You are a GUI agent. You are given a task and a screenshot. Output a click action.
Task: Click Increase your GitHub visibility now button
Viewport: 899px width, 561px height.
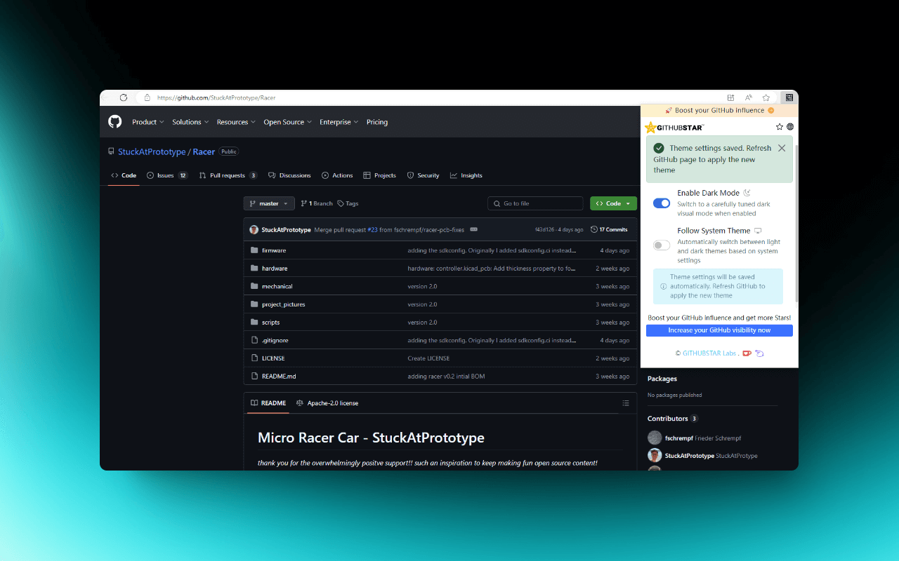click(x=719, y=330)
